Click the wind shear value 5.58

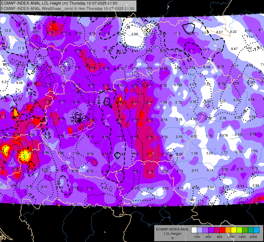[x=135, y=68]
